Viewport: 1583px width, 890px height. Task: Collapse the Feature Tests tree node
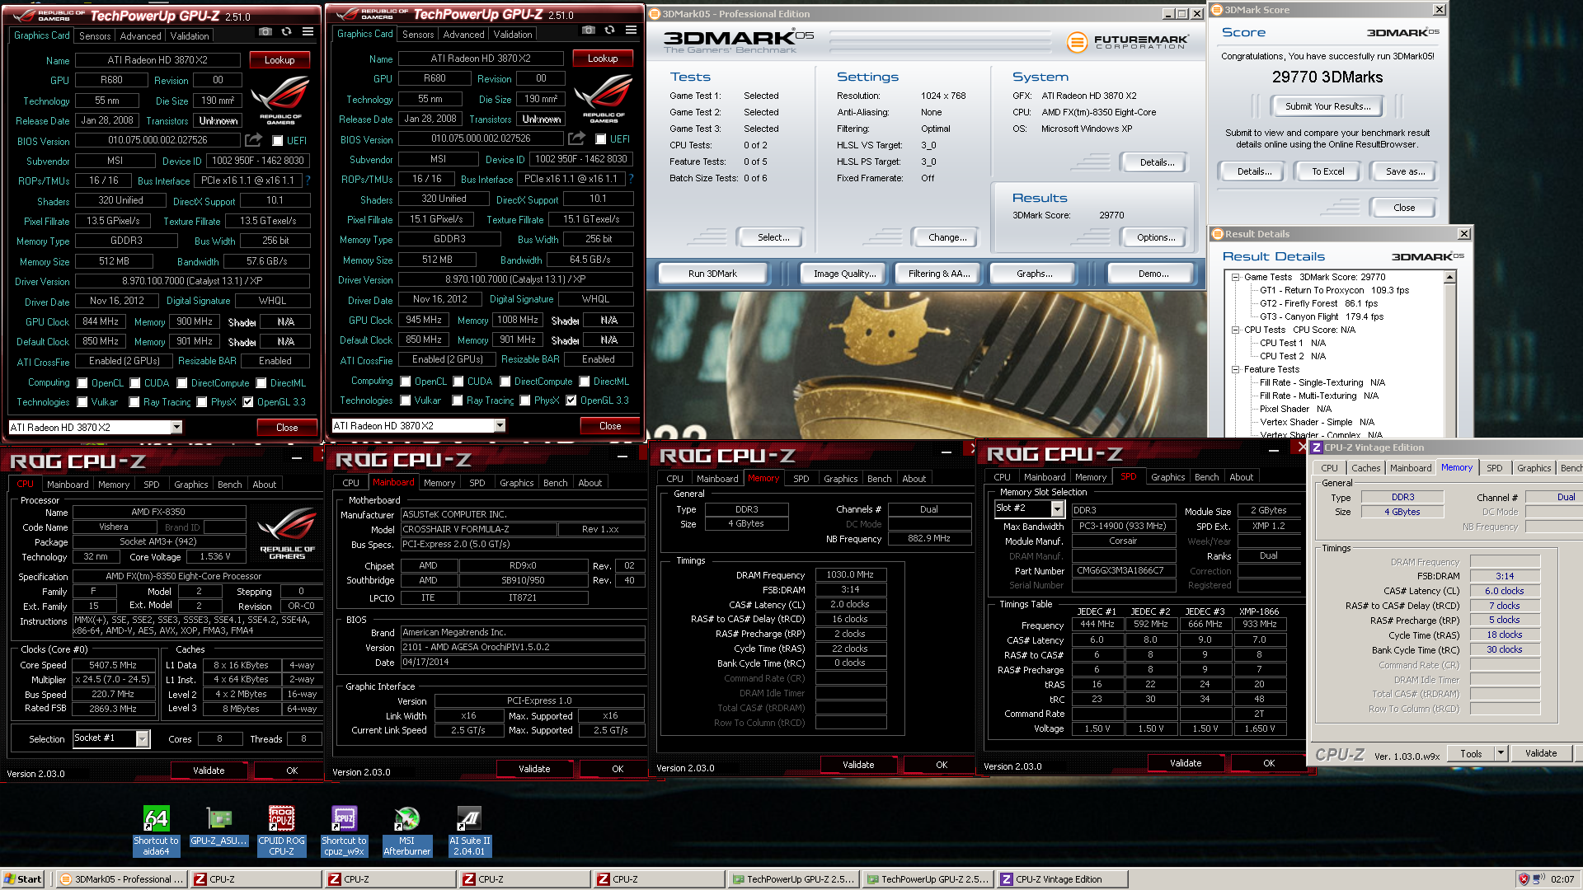coord(1235,369)
